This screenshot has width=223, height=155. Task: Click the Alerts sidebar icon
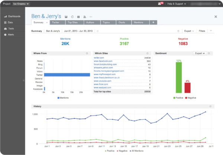pyautogui.click(x=5, y=35)
